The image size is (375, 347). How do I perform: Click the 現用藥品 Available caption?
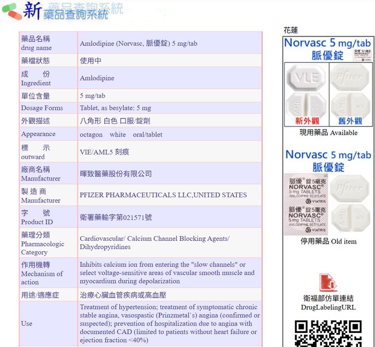click(x=328, y=133)
